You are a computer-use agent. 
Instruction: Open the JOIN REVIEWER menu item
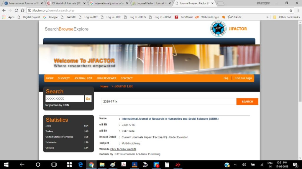coord(106,78)
